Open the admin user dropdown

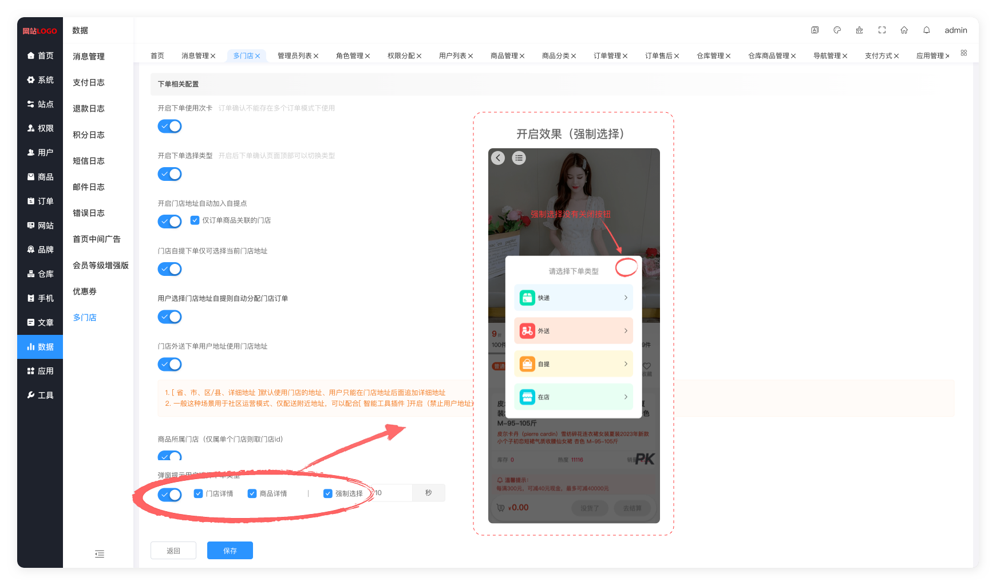click(x=955, y=30)
